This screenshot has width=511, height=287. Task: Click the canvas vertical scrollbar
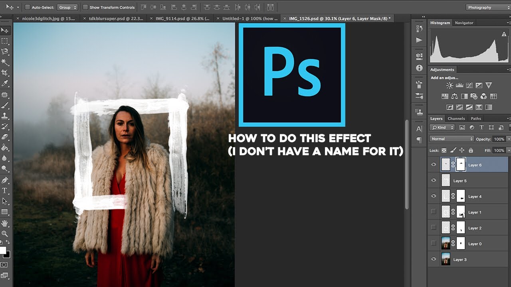[407, 163]
